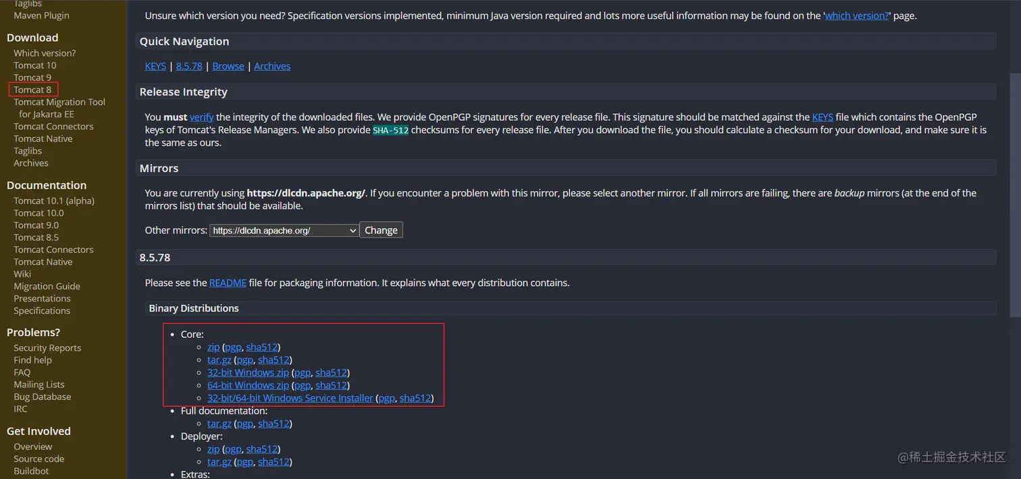Open sha512 checksum for Deployer zip

(x=262, y=449)
